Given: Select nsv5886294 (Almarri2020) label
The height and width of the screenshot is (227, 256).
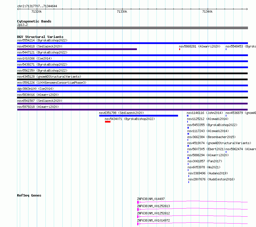Looking at the screenshot, I should [208, 155].
